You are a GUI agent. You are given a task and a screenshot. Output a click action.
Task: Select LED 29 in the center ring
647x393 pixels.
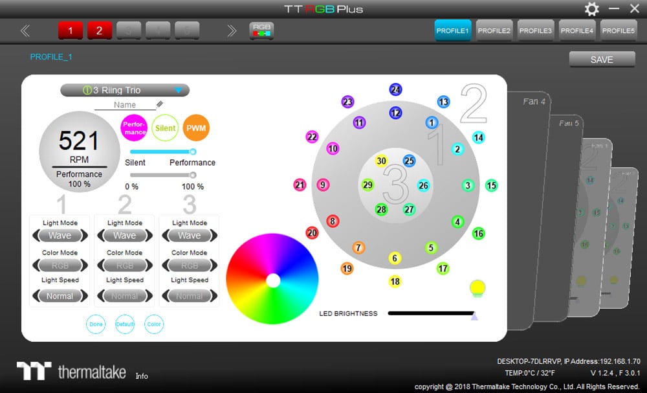pyautogui.click(x=367, y=185)
